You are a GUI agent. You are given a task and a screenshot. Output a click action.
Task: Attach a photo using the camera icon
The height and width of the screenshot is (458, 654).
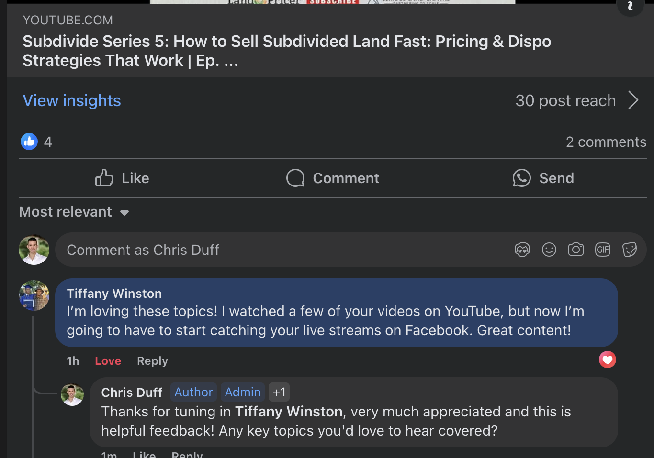(575, 250)
